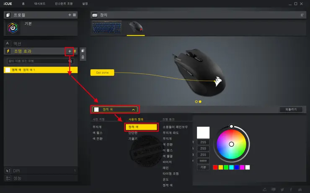310x193 pixels.
Task: Click the headset support icon in the footer
Action: pyautogui.click(x=264, y=190)
